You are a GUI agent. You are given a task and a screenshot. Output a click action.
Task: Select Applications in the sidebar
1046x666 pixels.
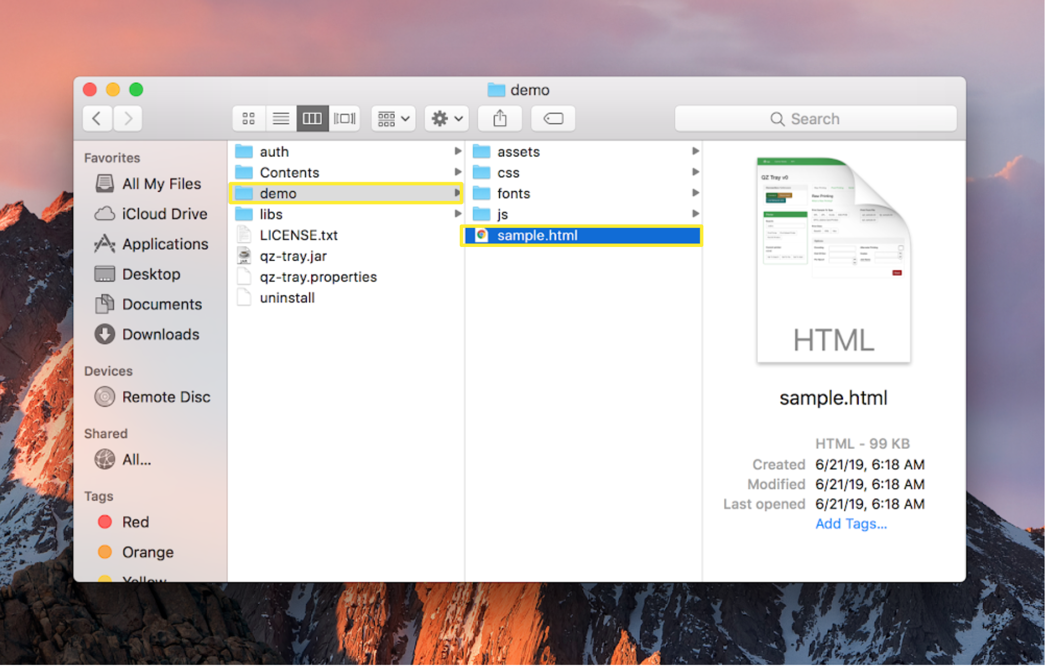pos(165,244)
